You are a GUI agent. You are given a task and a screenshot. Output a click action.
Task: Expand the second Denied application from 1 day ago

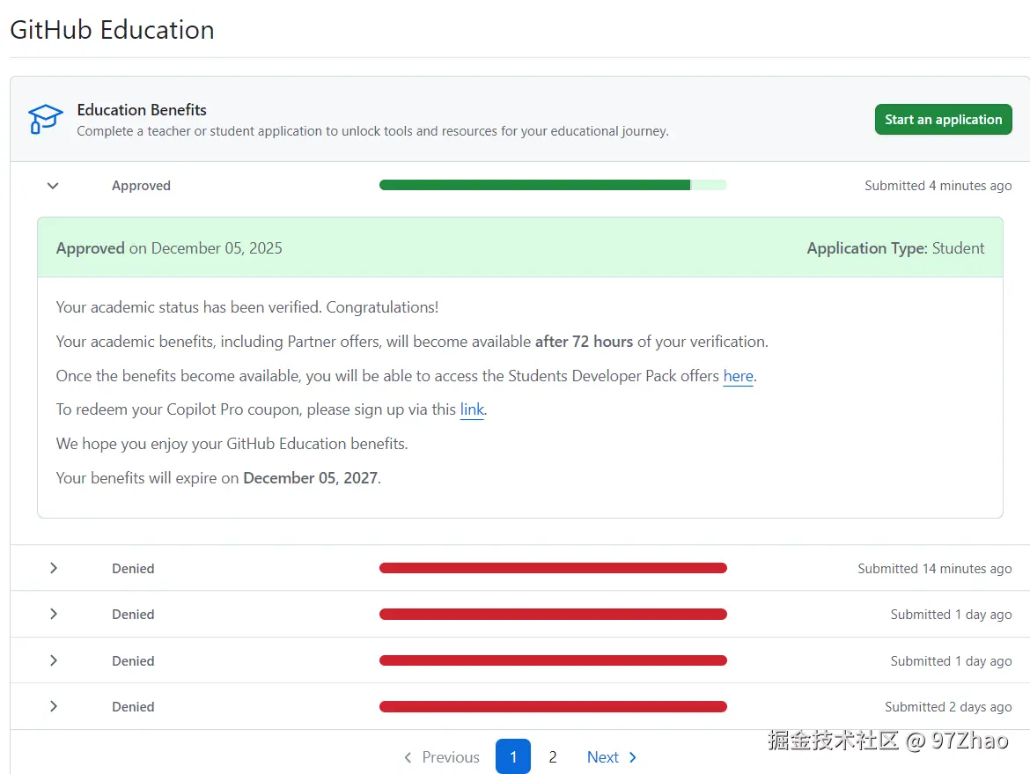53,660
